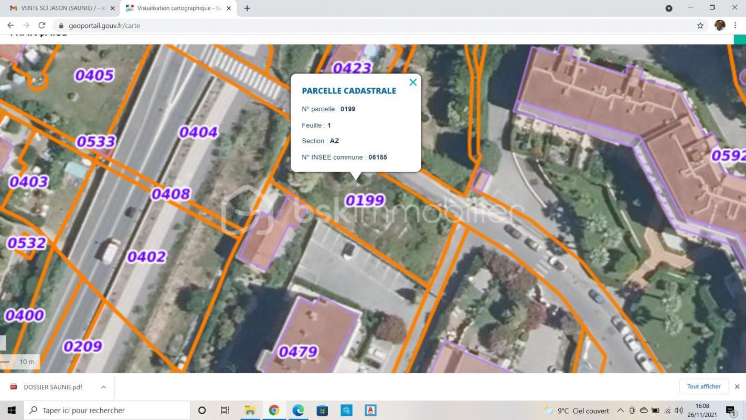This screenshot has width=746, height=420.
Task: Dismiss the downloads bar
Action: (737, 386)
